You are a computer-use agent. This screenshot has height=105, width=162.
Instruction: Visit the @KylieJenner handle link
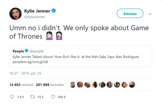click(x=35, y=17)
